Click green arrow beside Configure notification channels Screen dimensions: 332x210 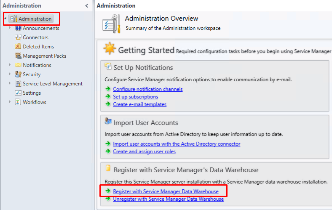(x=108, y=89)
